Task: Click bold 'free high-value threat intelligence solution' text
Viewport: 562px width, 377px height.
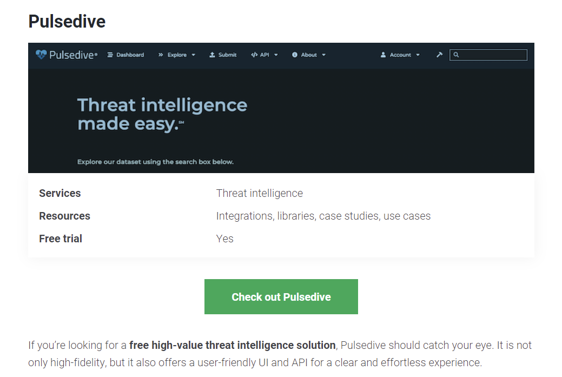Action: point(232,345)
